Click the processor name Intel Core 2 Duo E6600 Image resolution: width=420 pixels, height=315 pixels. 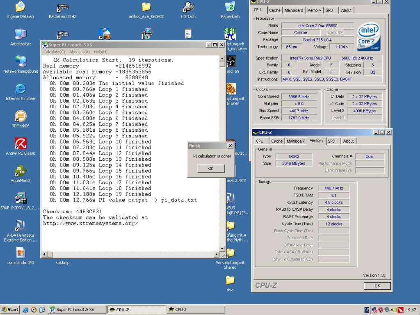[x=317, y=25]
